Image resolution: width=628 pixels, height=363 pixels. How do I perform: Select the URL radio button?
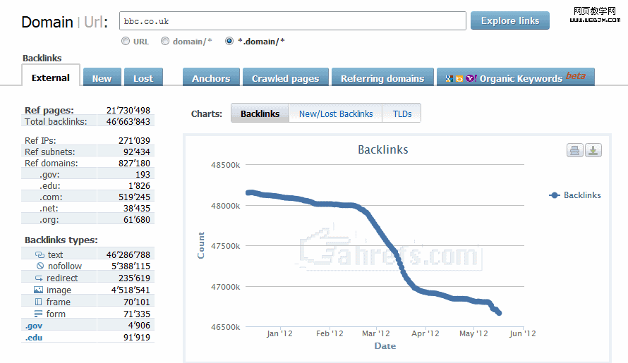(x=126, y=42)
